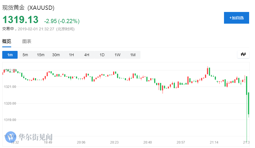The height and width of the screenshot is (148, 255).
Task: Click the 20:40 time axis label
Action: click(147, 142)
